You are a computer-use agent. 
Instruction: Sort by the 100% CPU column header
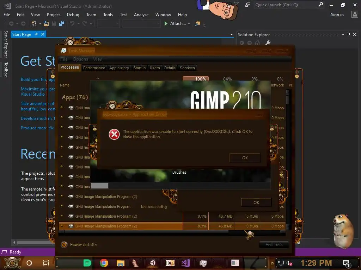(x=196, y=79)
